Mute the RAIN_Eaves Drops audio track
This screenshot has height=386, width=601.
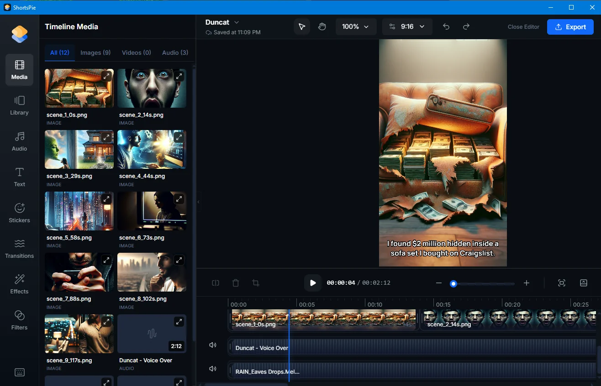click(x=213, y=369)
